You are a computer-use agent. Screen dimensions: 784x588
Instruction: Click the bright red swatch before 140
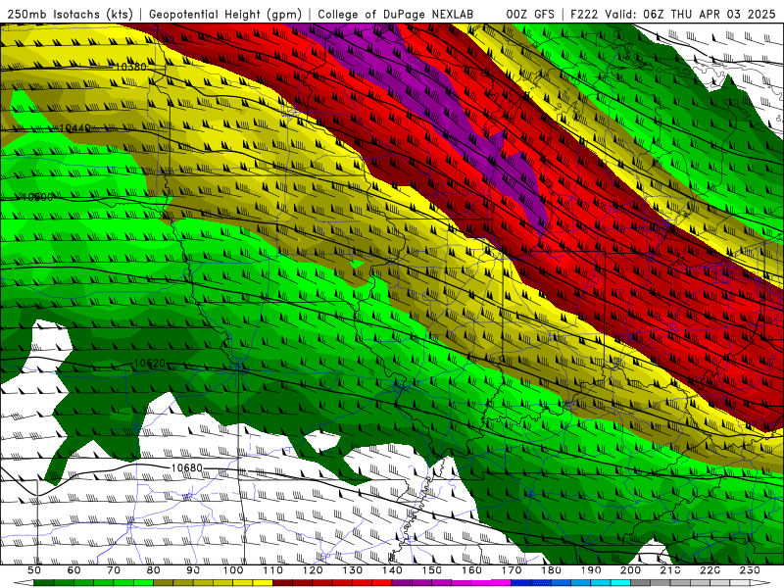381,582
